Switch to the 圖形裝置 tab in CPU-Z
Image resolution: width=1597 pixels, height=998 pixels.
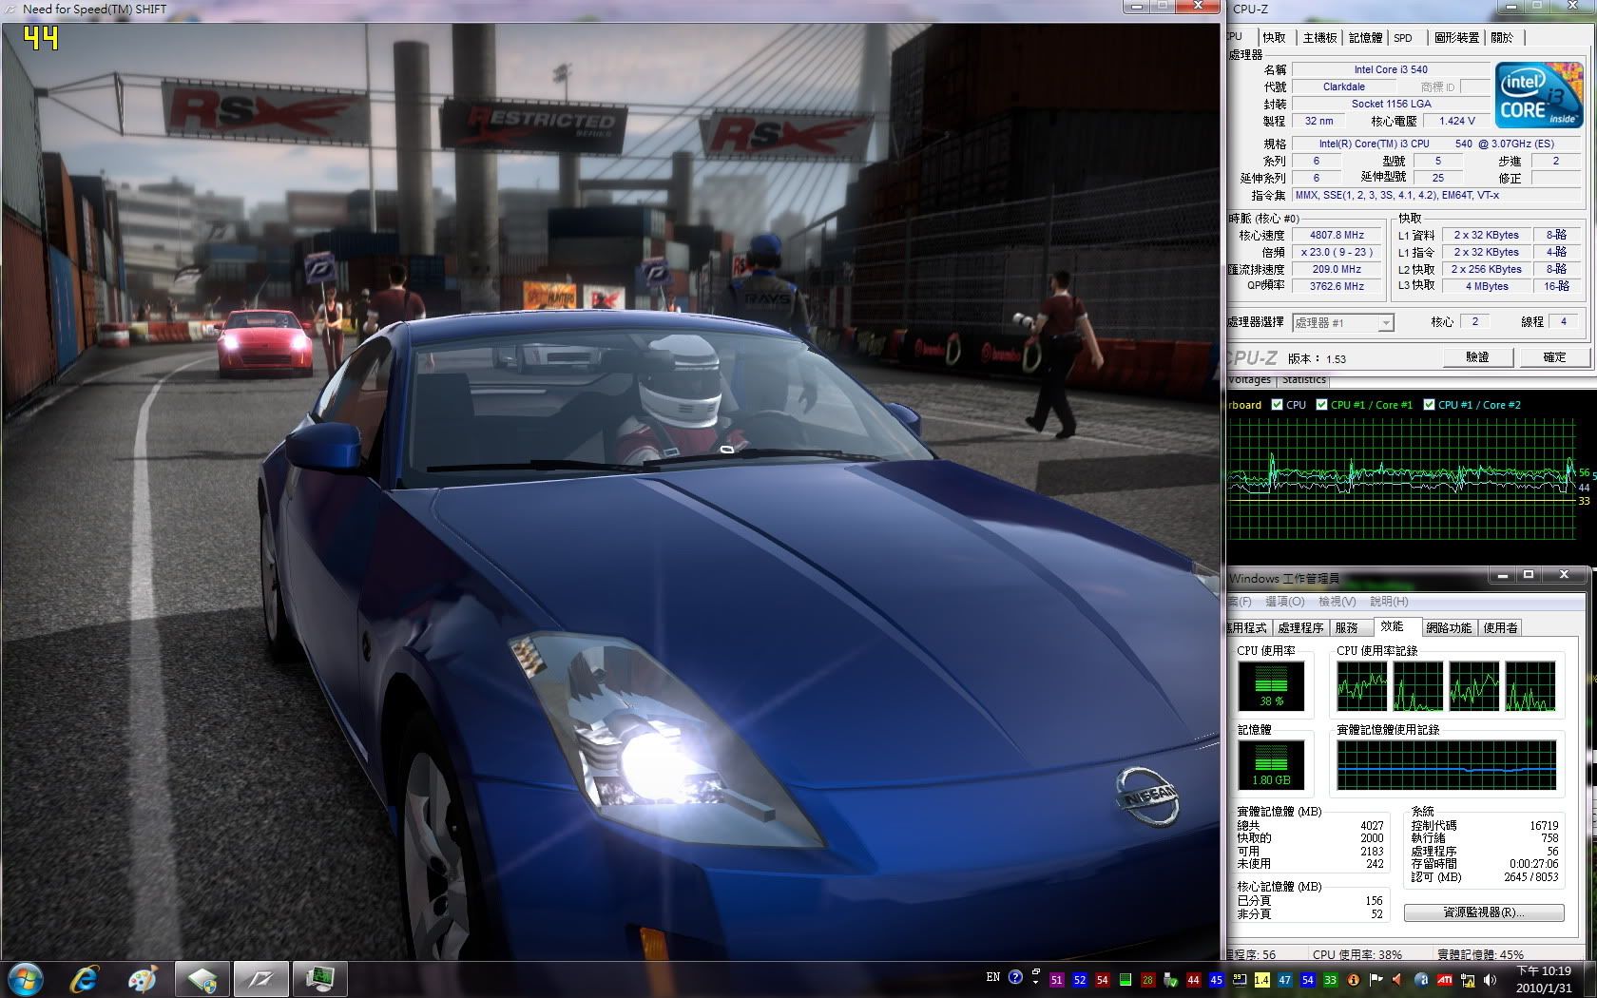click(1456, 38)
